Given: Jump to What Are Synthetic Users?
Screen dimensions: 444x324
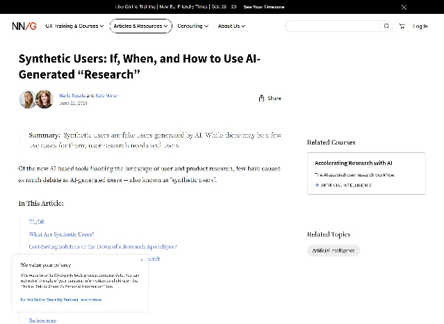Looking at the screenshot, I should (x=61, y=234).
